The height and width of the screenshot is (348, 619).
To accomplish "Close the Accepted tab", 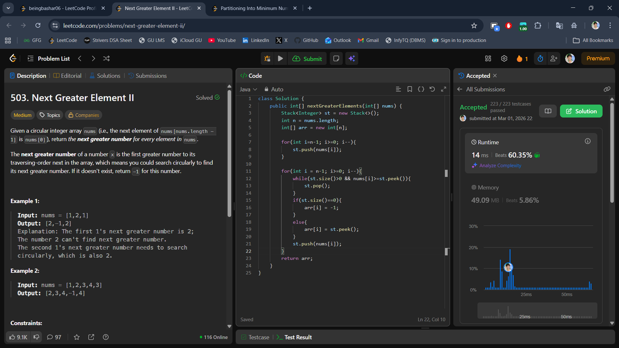I will 495,75.
